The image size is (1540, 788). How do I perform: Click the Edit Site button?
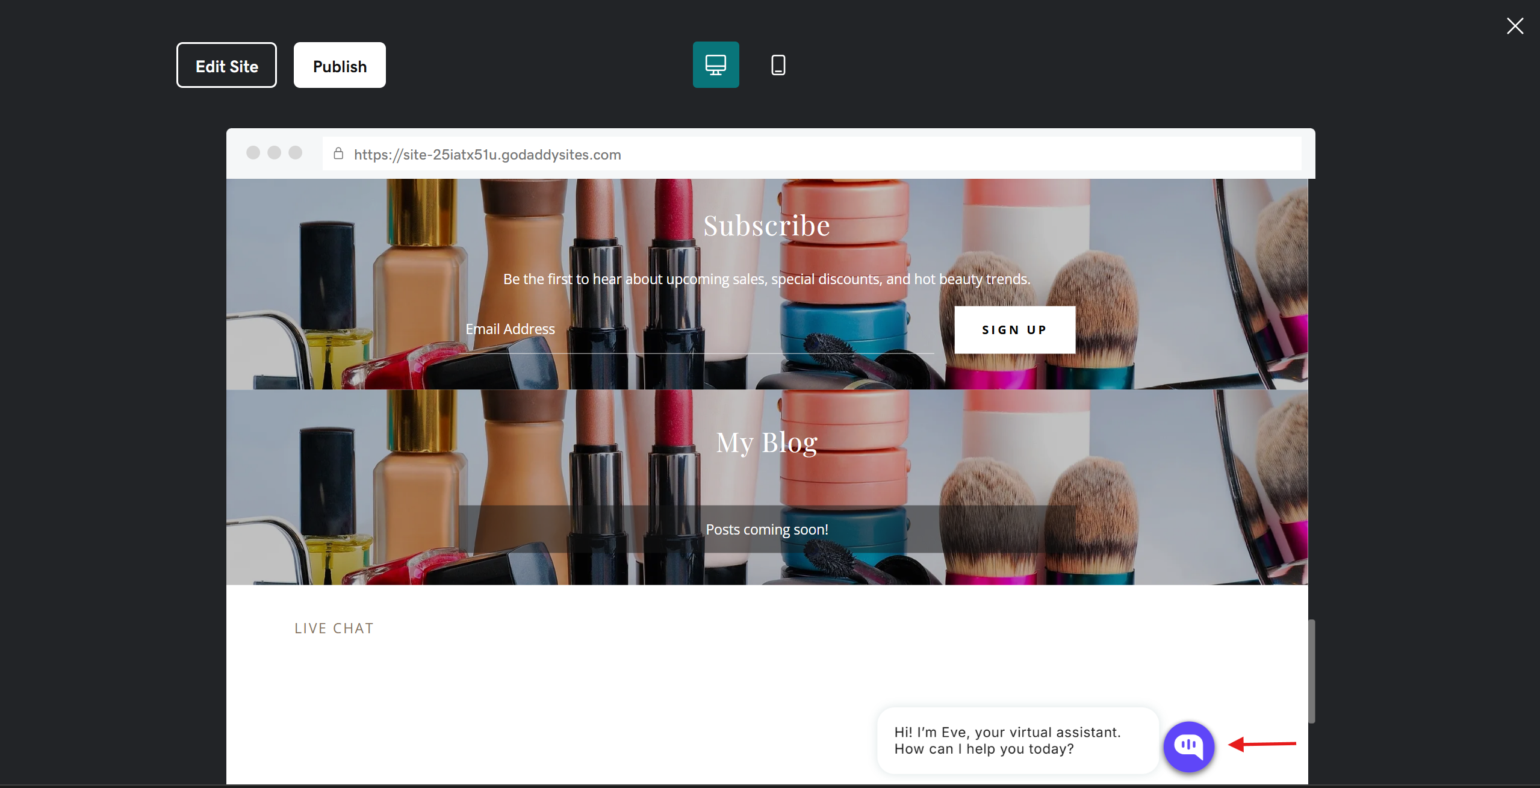(x=226, y=65)
